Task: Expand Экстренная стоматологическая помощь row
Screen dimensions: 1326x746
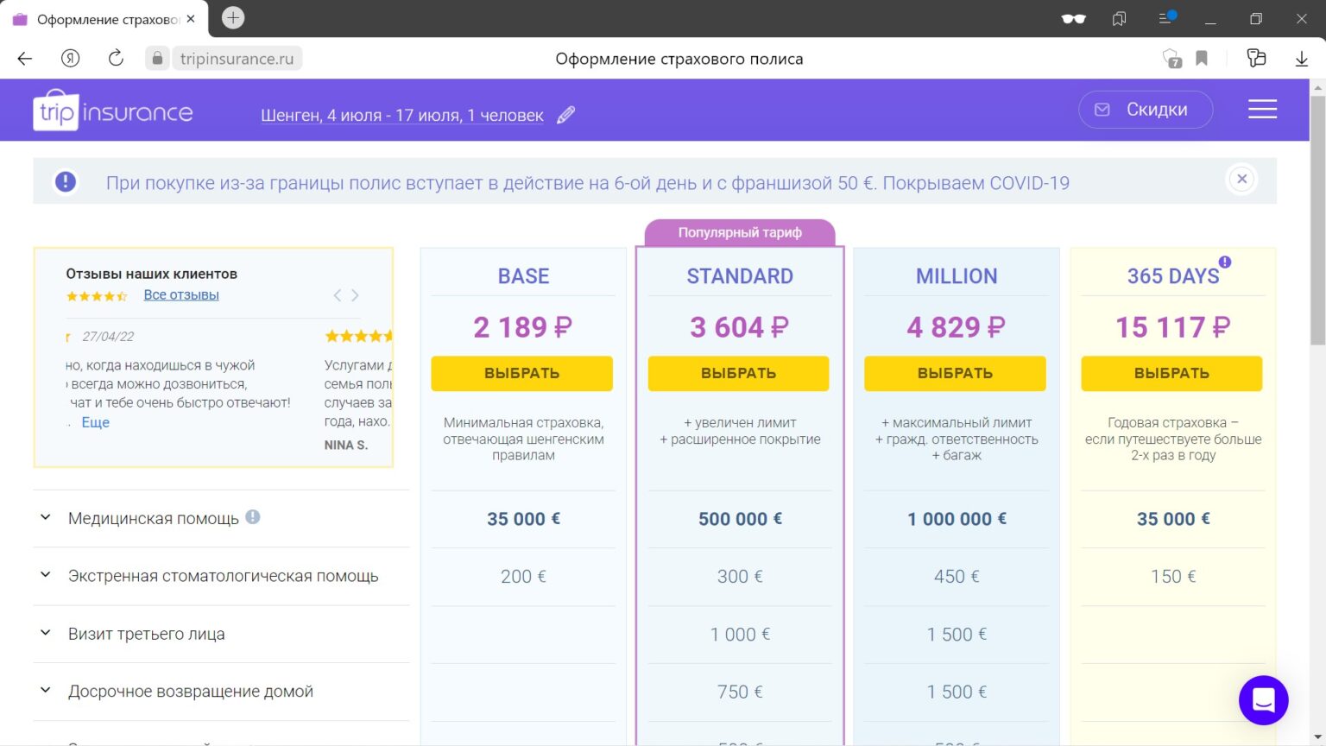Action: (x=46, y=575)
